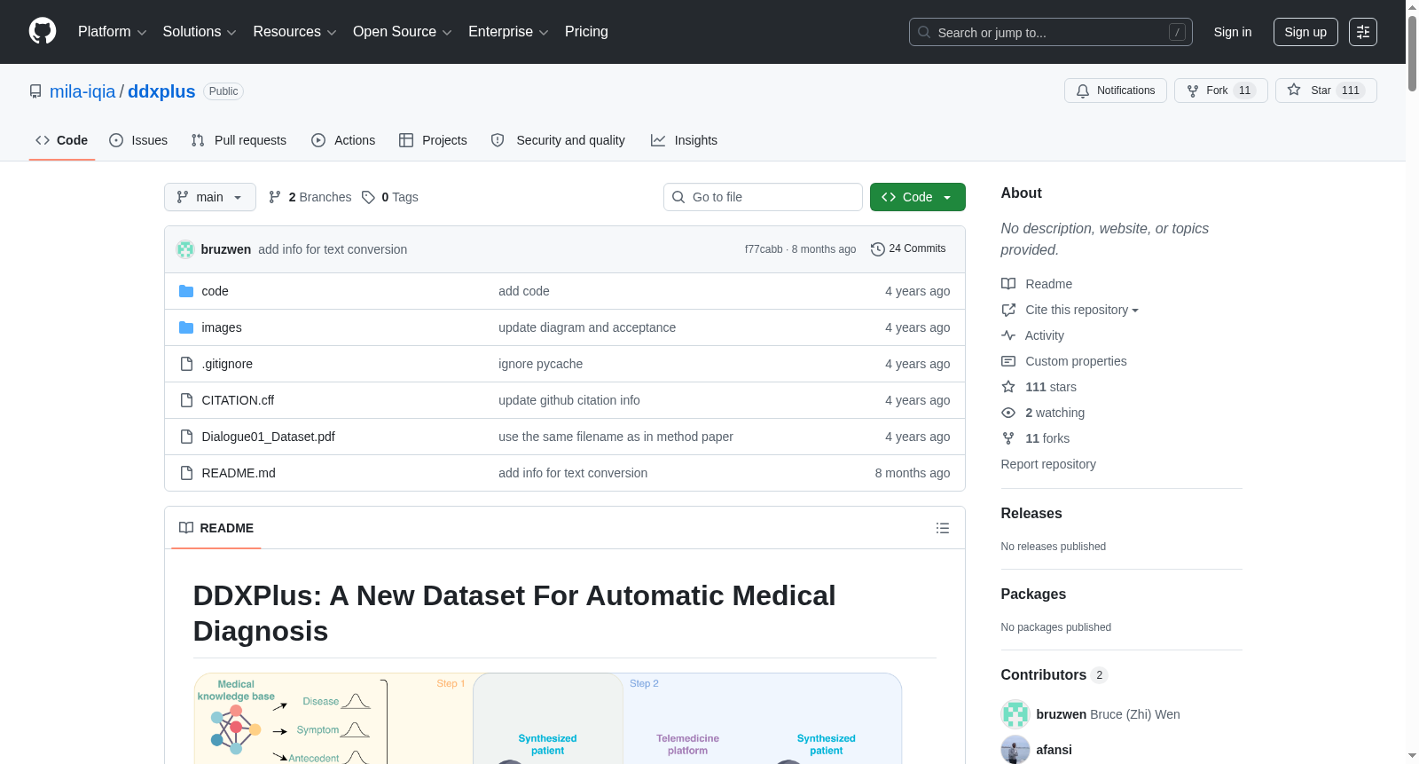Click the README.md file icon

[186, 473]
